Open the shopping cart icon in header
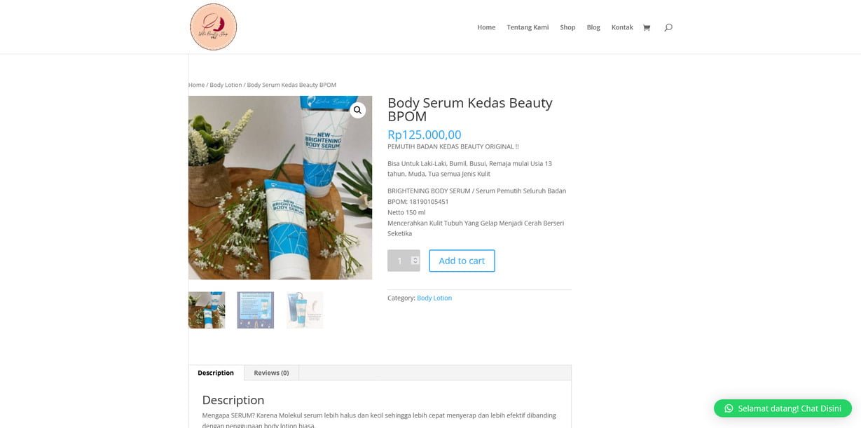The width and height of the screenshot is (861, 428). (x=646, y=27)
